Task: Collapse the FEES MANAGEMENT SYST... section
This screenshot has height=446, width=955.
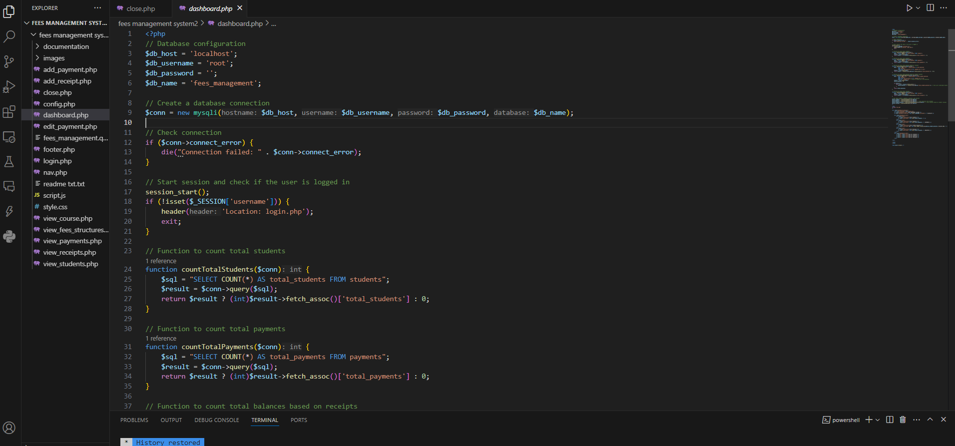Action: tap(65, 23)
